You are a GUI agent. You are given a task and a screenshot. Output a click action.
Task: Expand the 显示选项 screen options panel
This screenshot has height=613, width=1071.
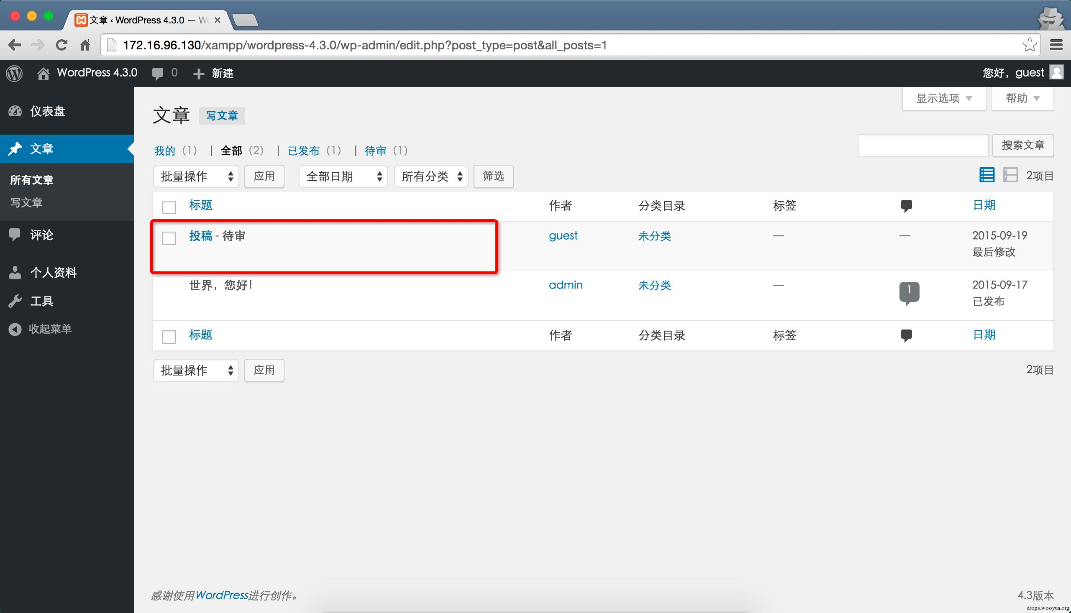pyautogui.click(x=943, y=99)
